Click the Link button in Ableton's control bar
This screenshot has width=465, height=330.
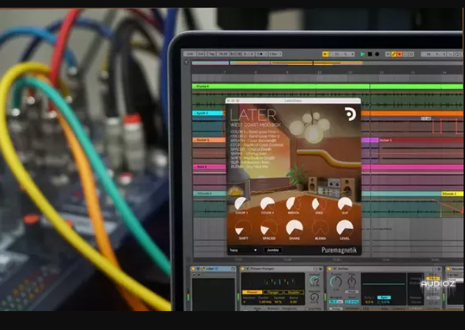tap(190, 54)
